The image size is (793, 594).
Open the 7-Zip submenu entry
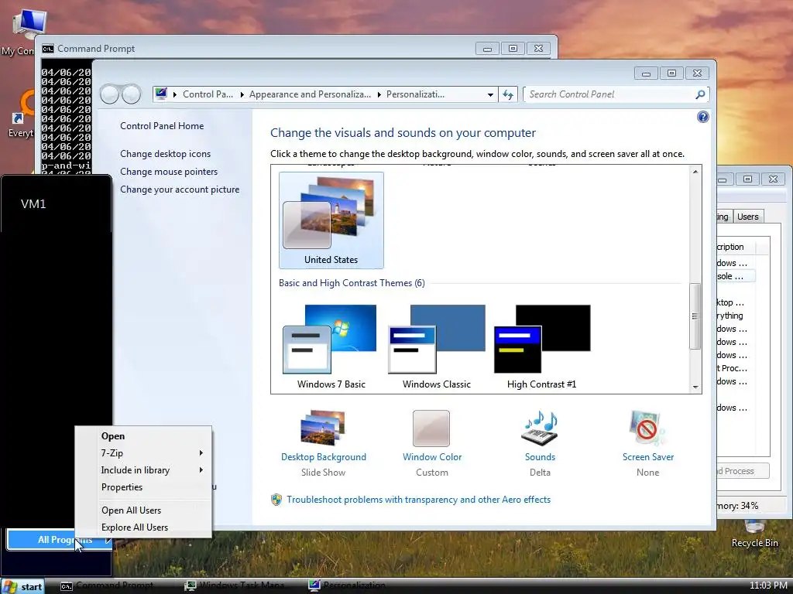pyautogui.click(x=143, y=453)
